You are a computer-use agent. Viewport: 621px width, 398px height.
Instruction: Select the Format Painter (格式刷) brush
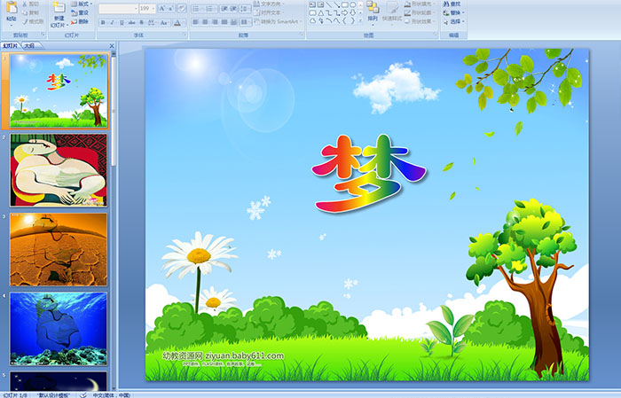pos(25,21)
